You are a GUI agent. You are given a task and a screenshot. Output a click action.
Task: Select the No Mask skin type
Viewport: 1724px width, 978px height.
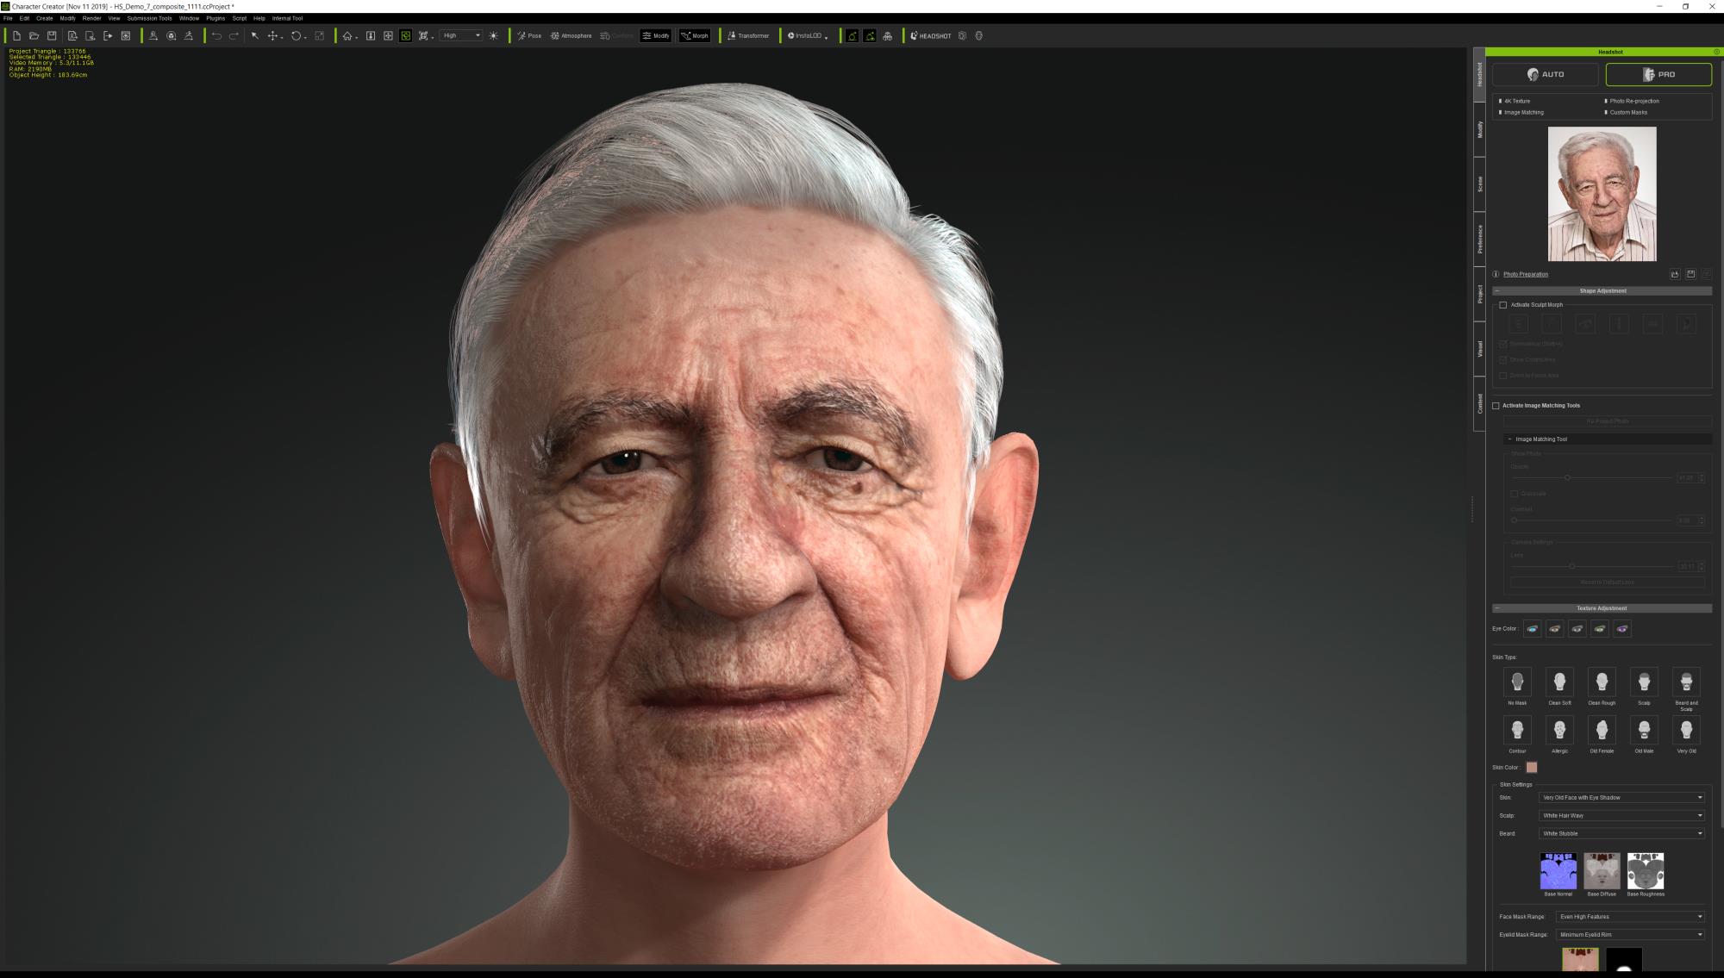pyautogui.click(x=1517, y=682)
